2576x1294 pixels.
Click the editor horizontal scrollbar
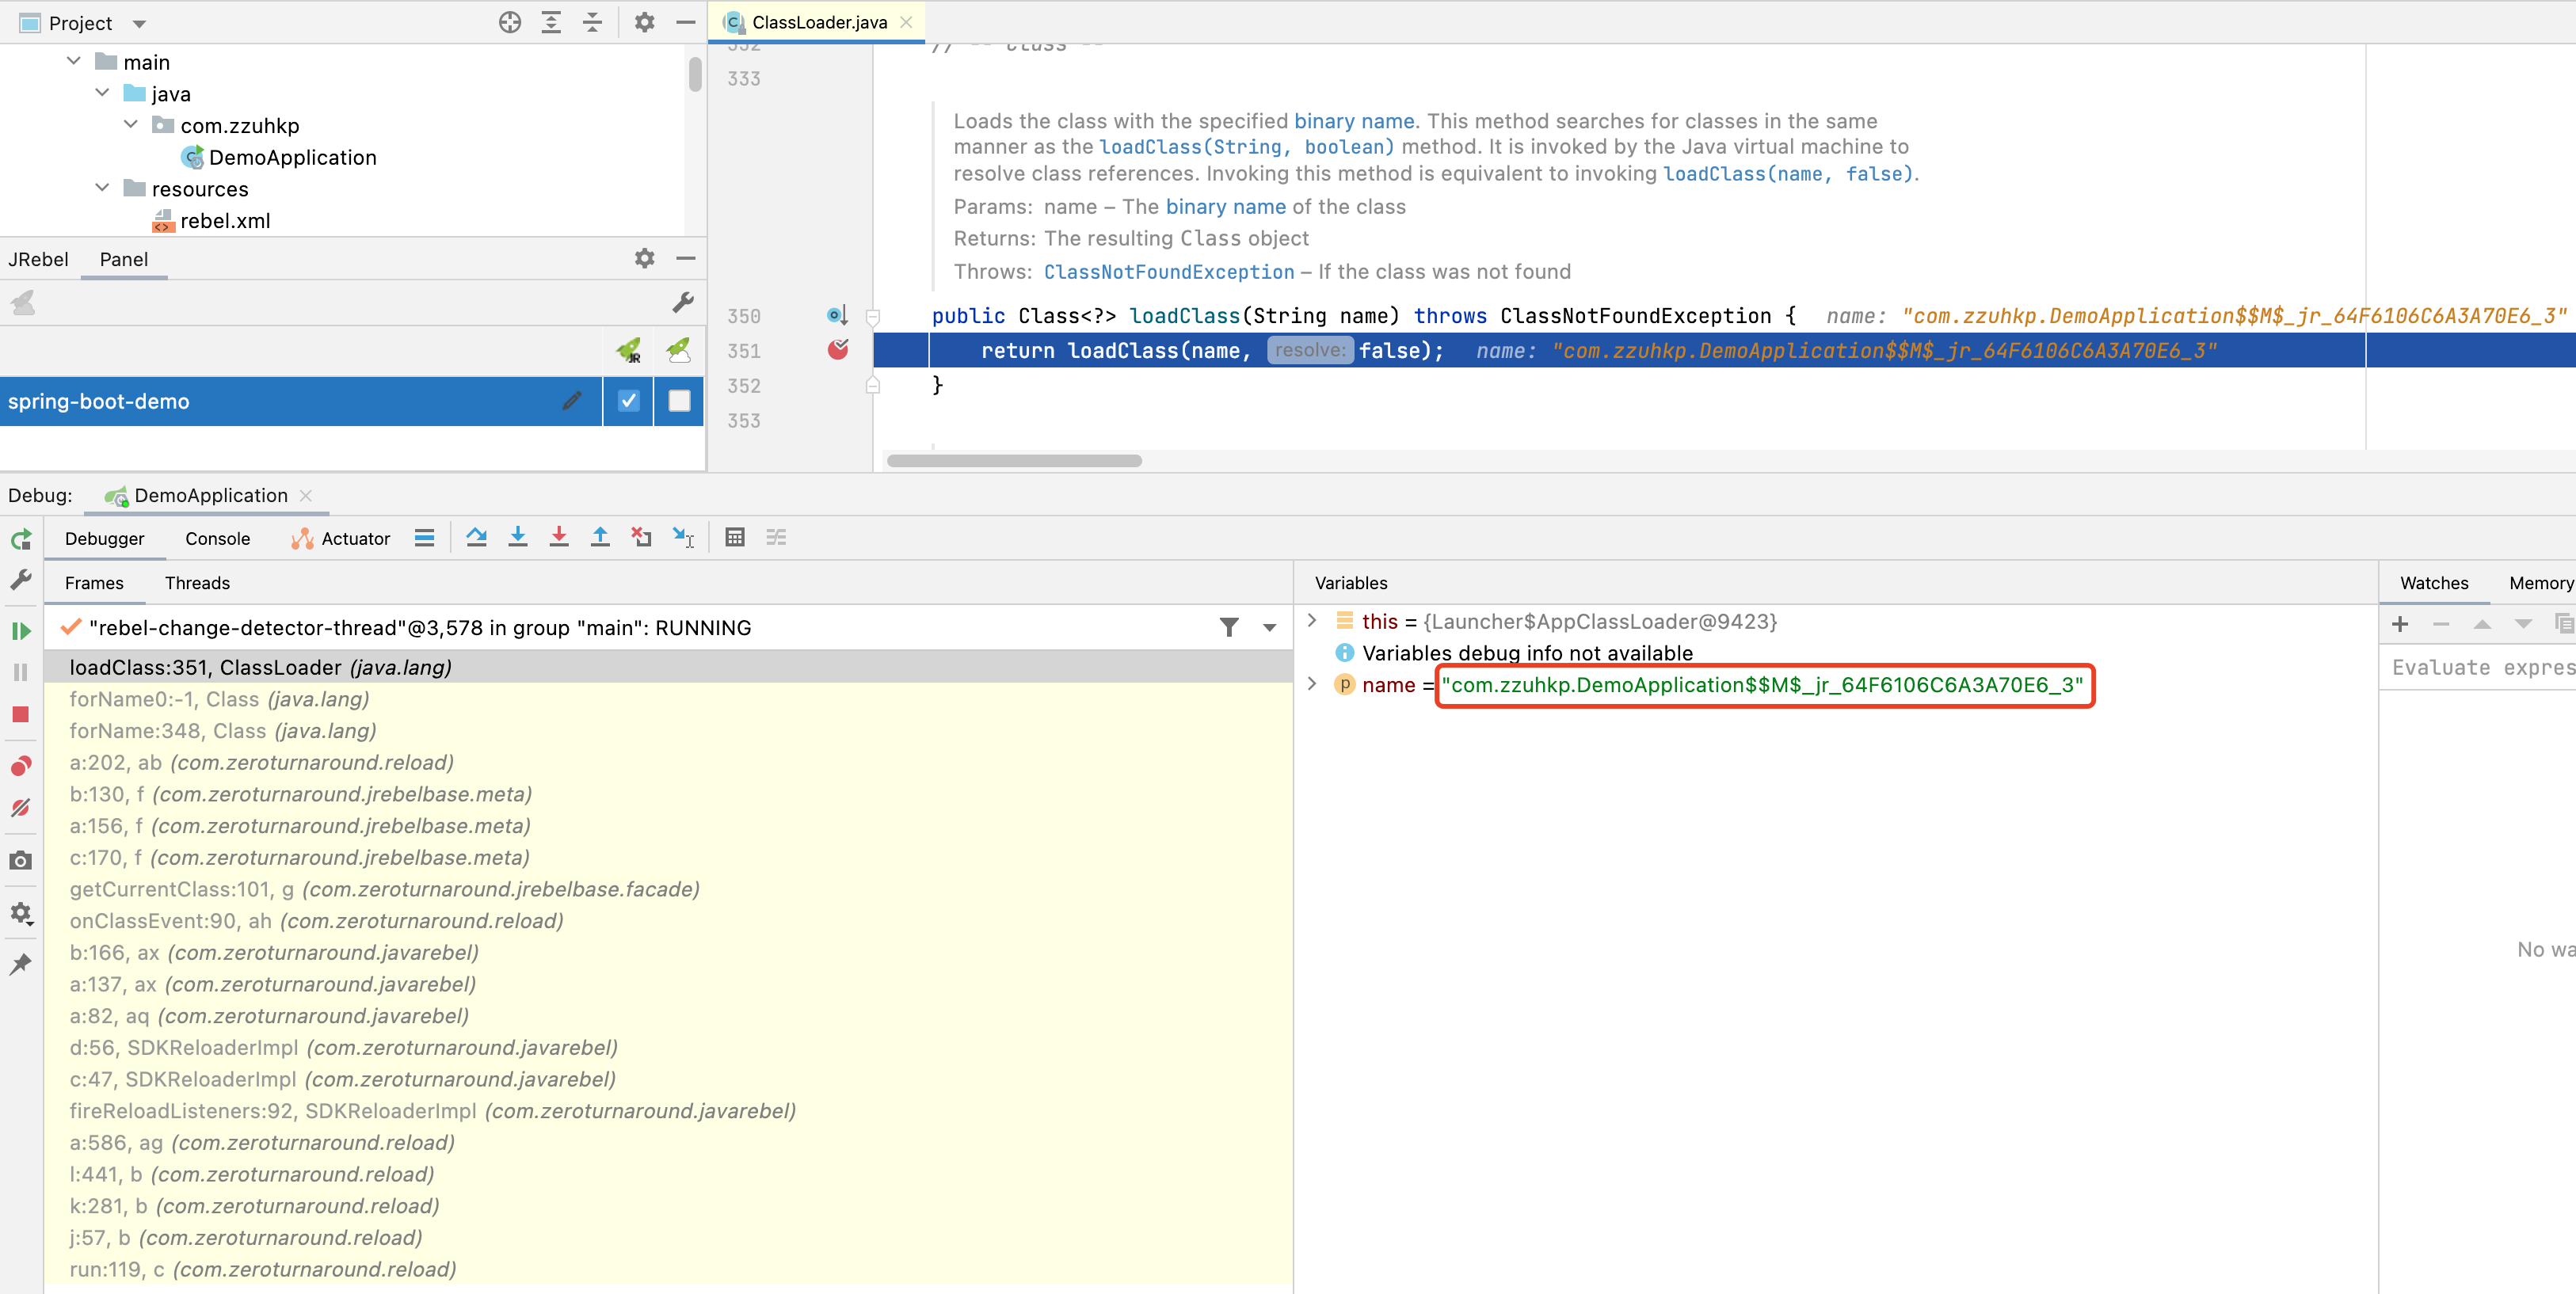[x=1013, y=461]
